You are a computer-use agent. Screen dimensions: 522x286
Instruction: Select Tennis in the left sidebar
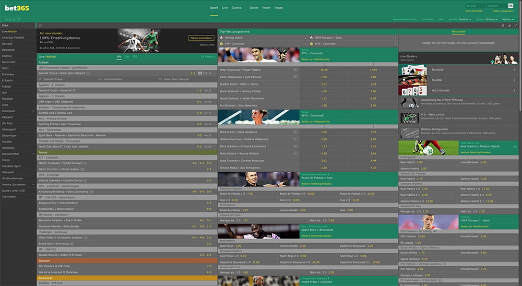[x=18, y=160]
